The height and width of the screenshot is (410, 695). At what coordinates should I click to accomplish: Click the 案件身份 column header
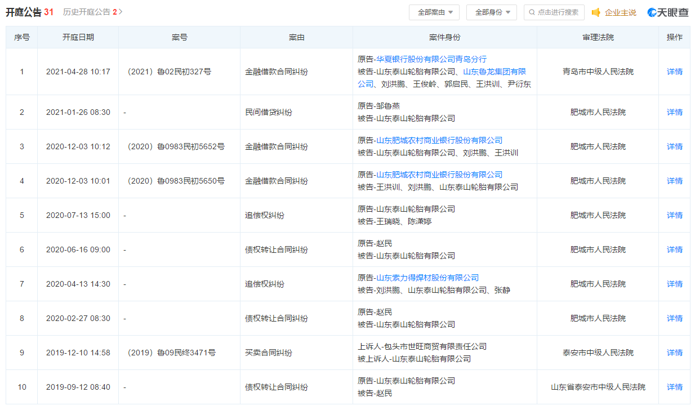point(445,37)
